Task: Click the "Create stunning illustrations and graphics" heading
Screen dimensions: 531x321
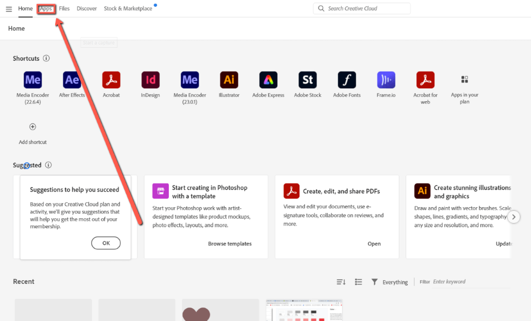Action: tap(473, 192)
